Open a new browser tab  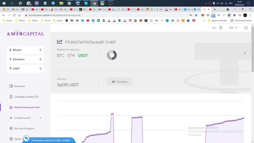tap(215, 10)
